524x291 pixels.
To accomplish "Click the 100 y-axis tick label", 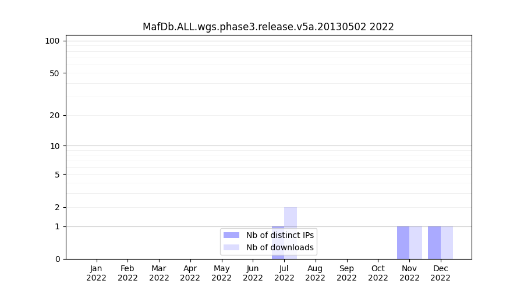I will pos(52,41).
